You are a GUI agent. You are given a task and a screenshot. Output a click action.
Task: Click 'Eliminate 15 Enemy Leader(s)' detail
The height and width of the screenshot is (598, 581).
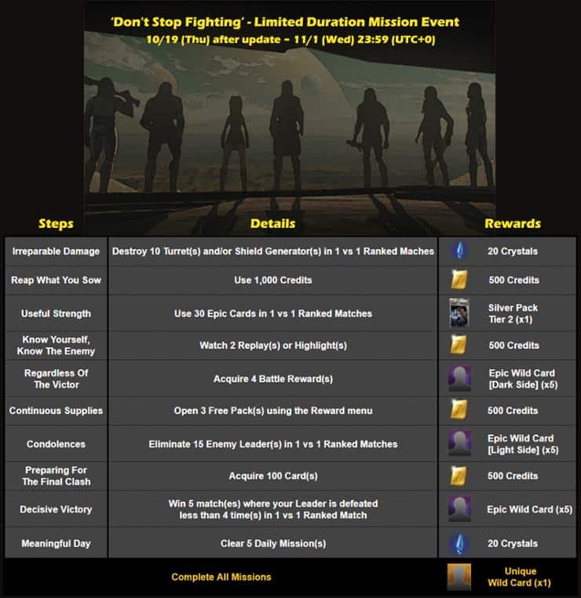pos(272,444)
